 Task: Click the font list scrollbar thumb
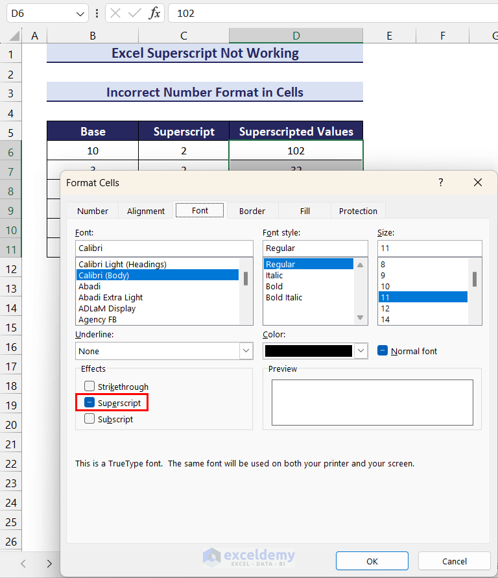coord(245,278)
